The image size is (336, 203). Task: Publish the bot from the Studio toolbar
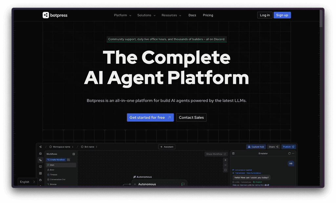click(x=288, y=147)
